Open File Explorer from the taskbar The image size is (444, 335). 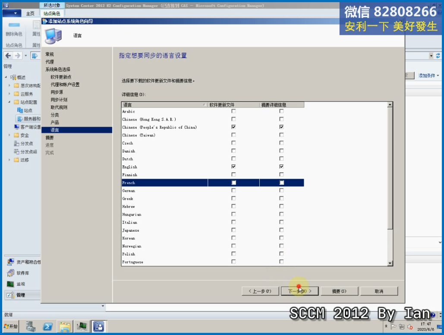pyautogui.click(x=65, y=326)
